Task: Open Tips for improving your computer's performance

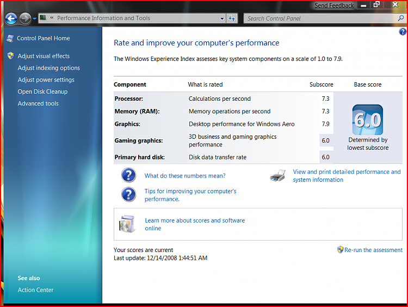Action: click(190, 195)
